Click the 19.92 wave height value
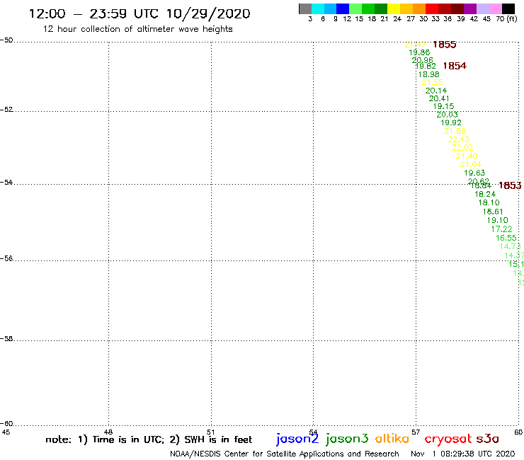 click(x=451, y=122)
